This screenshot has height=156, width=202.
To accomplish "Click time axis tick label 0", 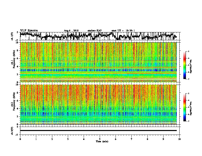I will click(20, 139).
